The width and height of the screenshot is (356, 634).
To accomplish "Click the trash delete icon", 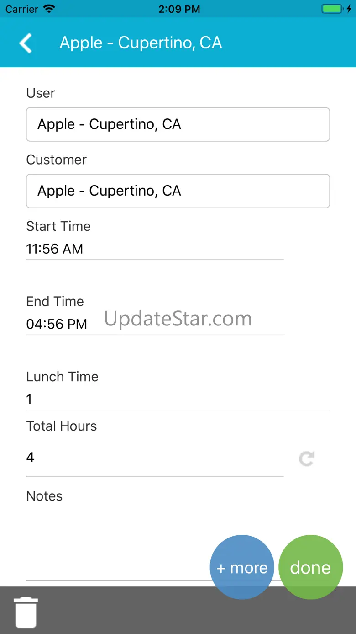I will [x=26, y=612].
